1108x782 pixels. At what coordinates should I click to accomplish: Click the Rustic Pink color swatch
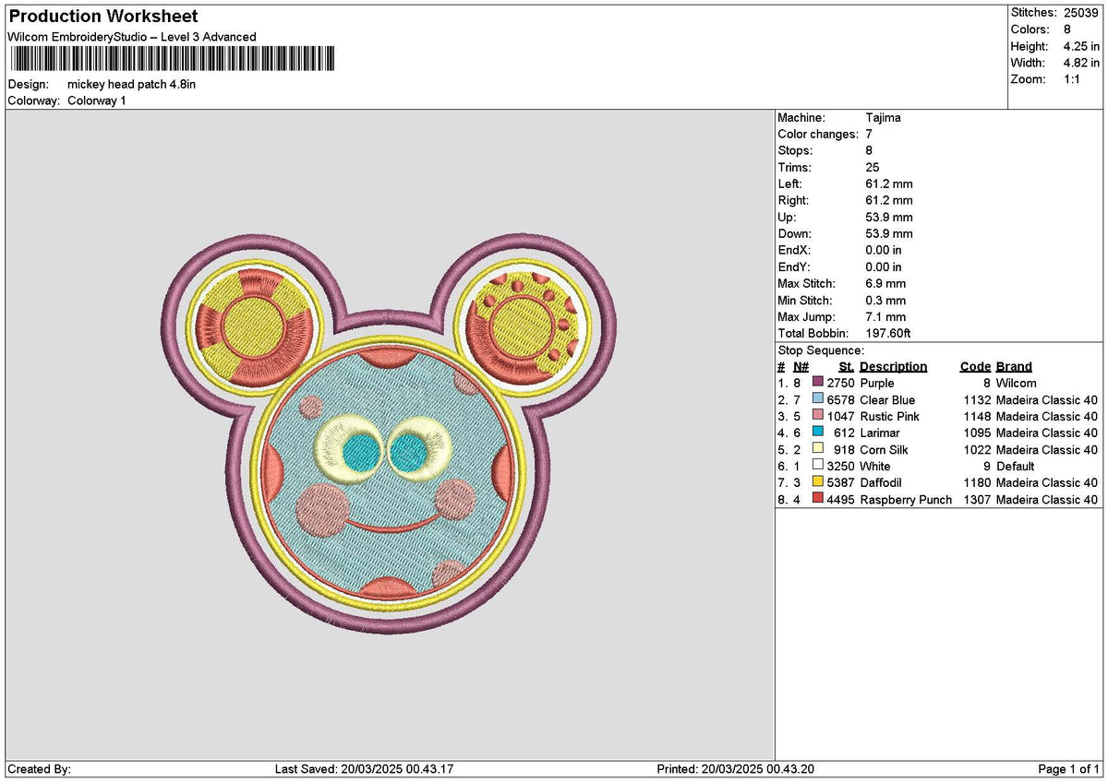tap(818, 416)
